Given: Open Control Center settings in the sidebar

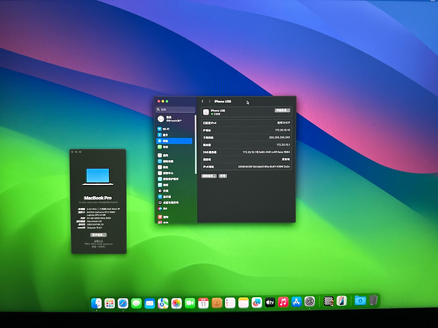Looking at the screenshot, I should [174, 173].
